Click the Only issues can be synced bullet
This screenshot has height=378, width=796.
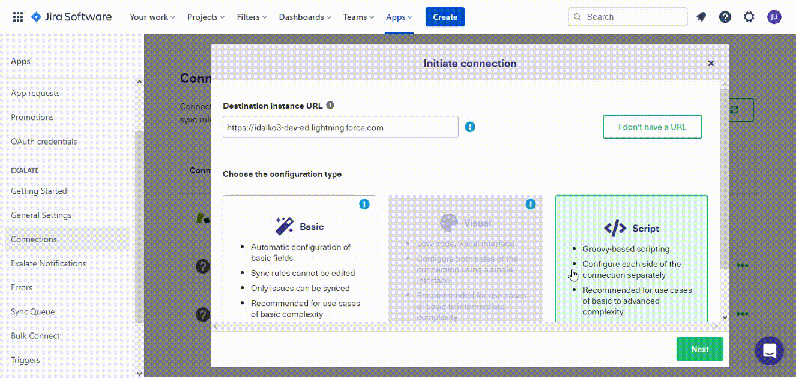pos(300,288)
